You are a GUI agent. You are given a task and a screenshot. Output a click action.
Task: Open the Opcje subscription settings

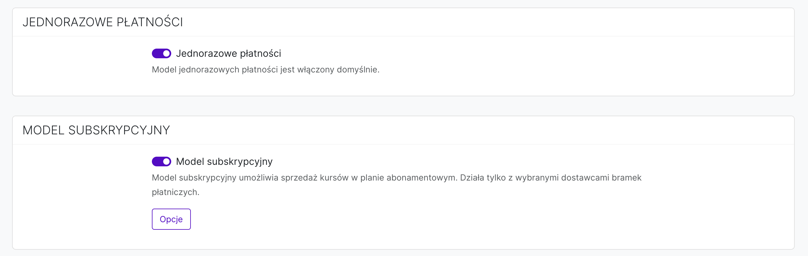click(171, 219)
